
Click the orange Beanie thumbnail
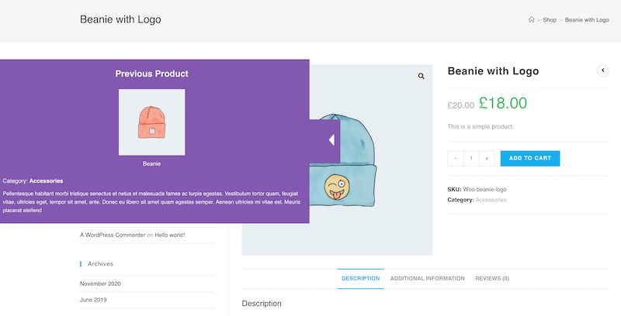[151, 122]
